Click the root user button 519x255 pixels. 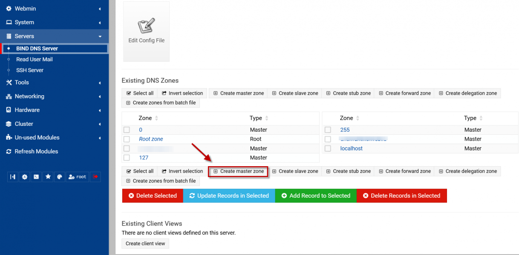[77, 177]
